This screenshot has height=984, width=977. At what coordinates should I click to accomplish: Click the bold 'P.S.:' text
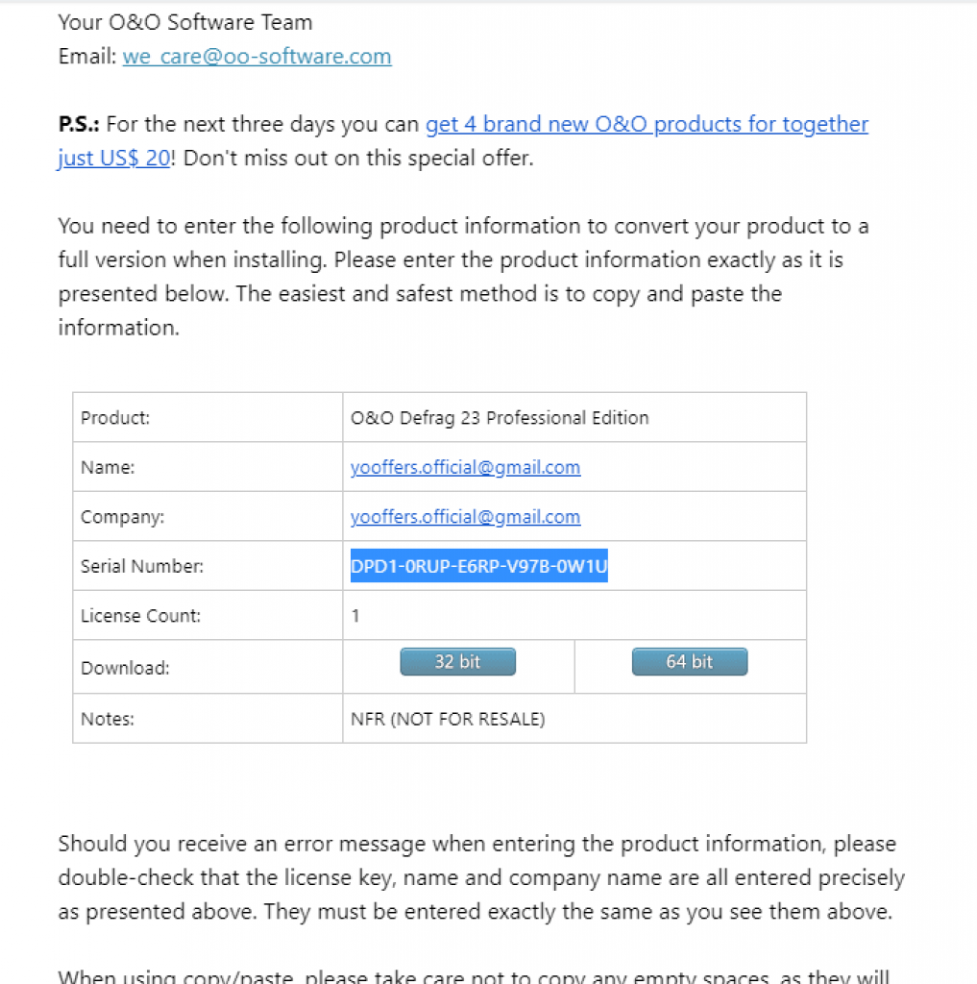79,124
